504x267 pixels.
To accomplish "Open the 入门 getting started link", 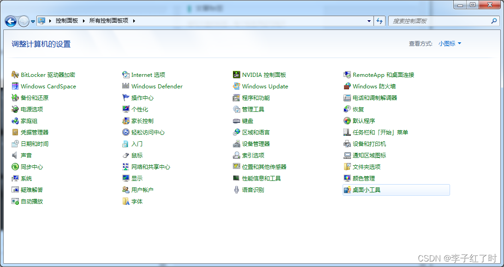I will [137, 144].
